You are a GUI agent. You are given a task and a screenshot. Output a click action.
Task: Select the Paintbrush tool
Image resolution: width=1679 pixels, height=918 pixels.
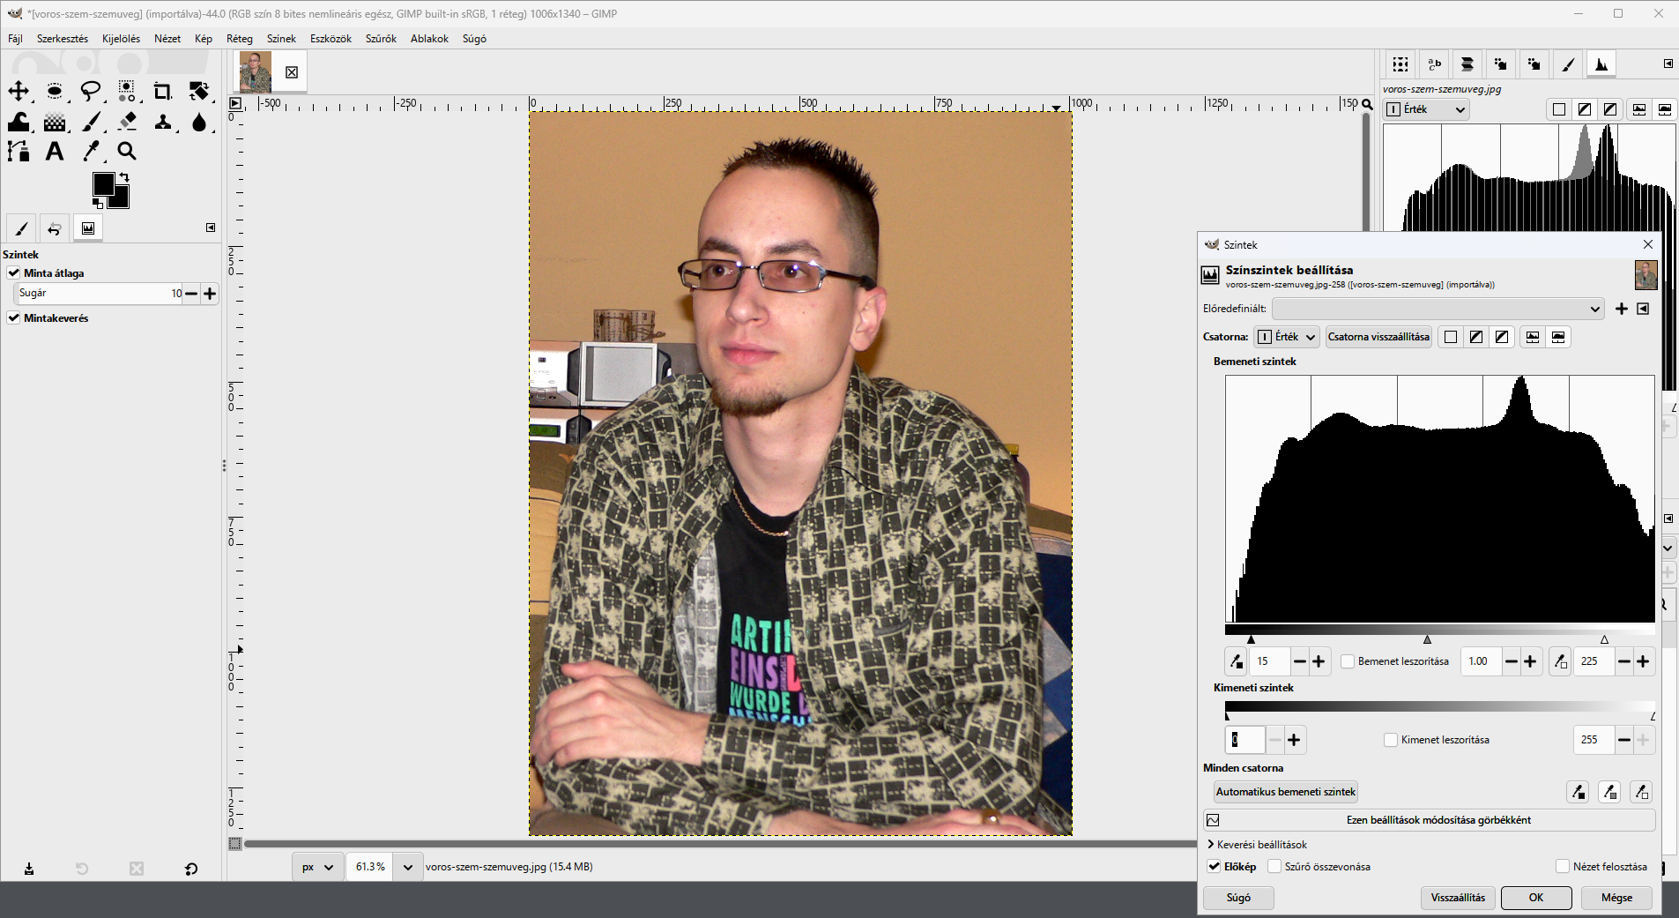[92, 122]
